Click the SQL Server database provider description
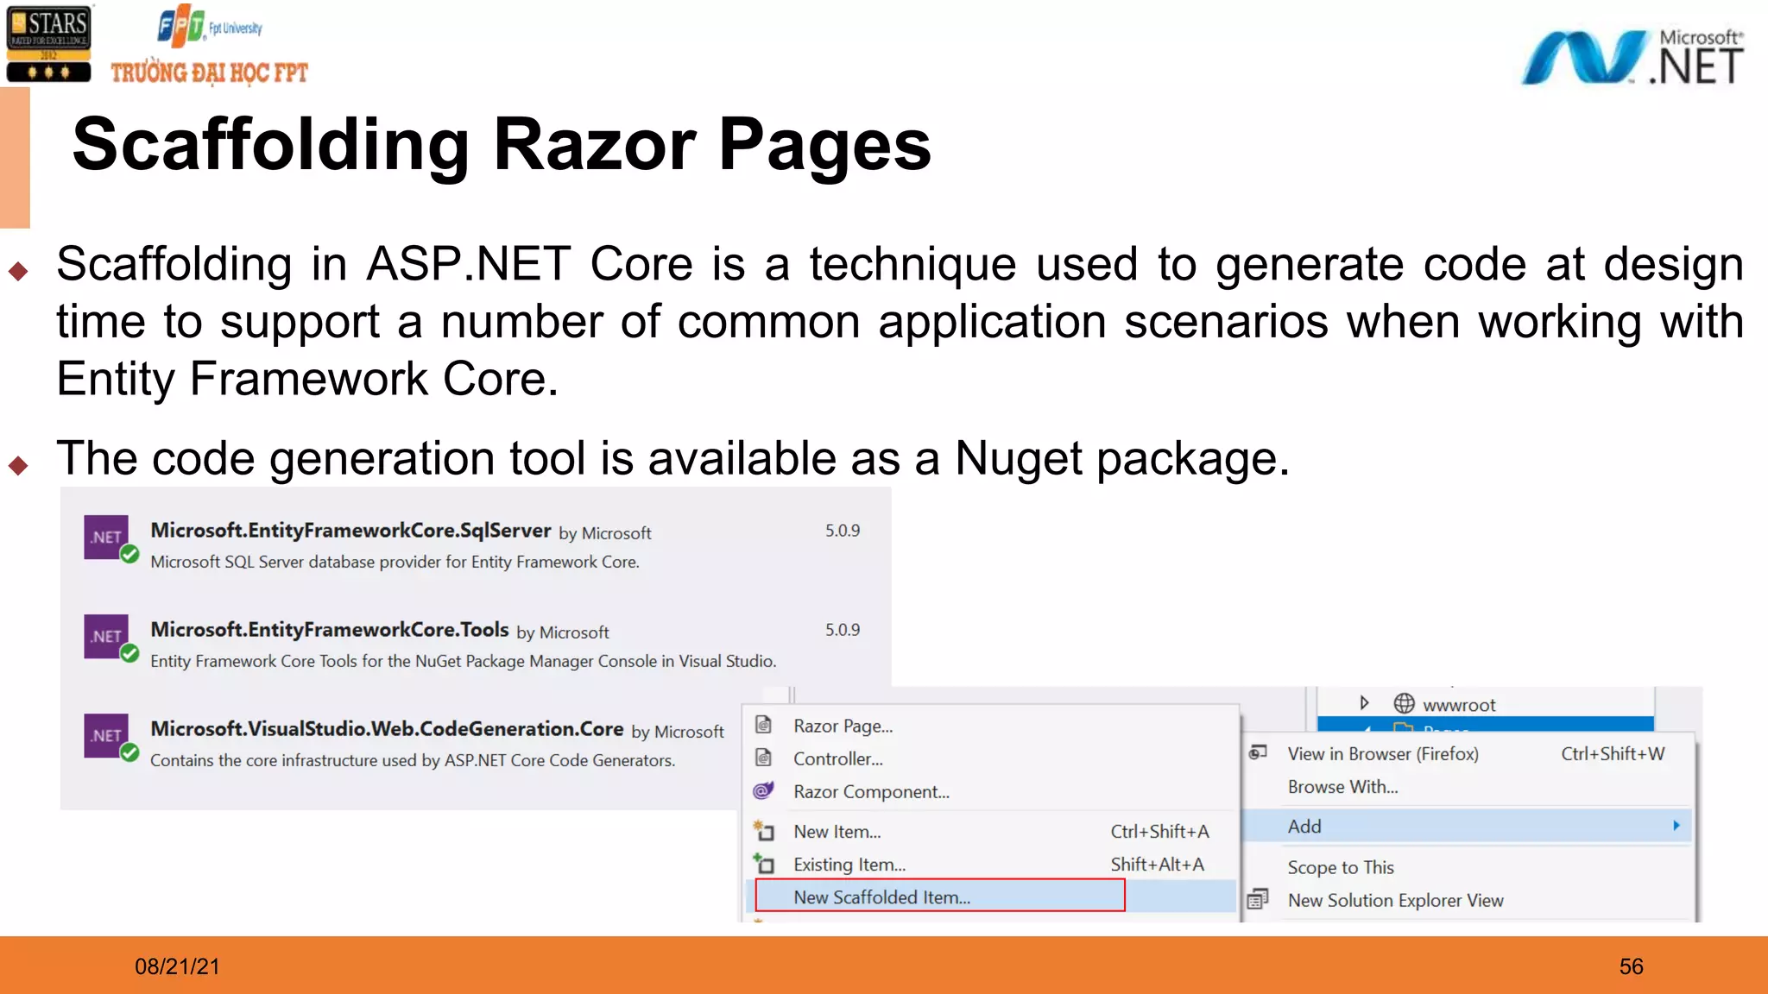1768x994 pixels. coord(395,562)
